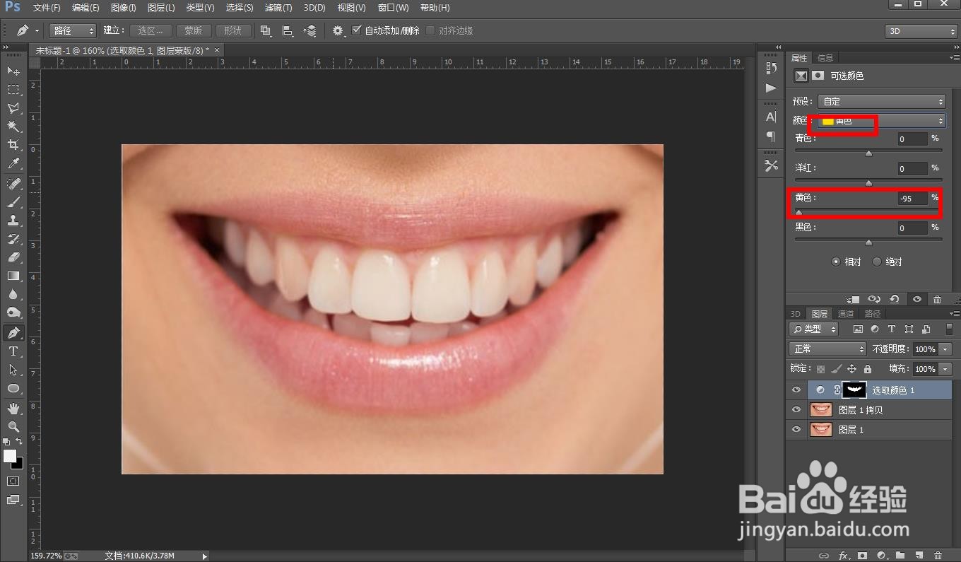Select the Brush tool
The width and height of the screenshot is (961, 562).
click(13, 202)
